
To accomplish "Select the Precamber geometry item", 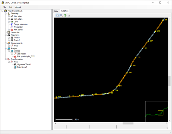I will click(18, 27).
